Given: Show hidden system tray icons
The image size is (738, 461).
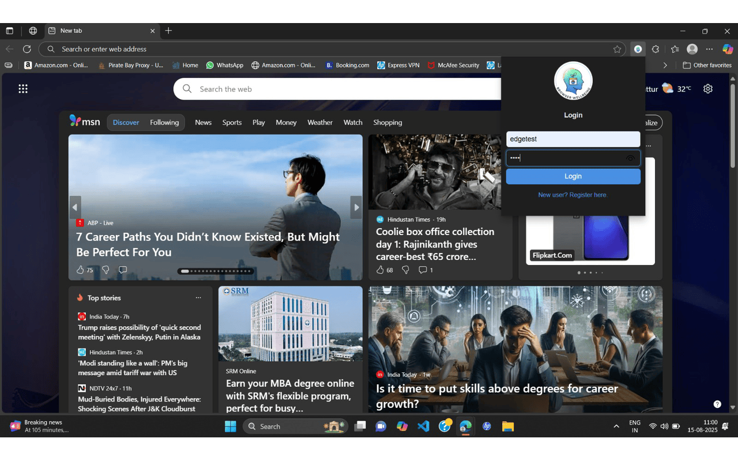Looking at the screenshot, I should click(x=616, y=426).
